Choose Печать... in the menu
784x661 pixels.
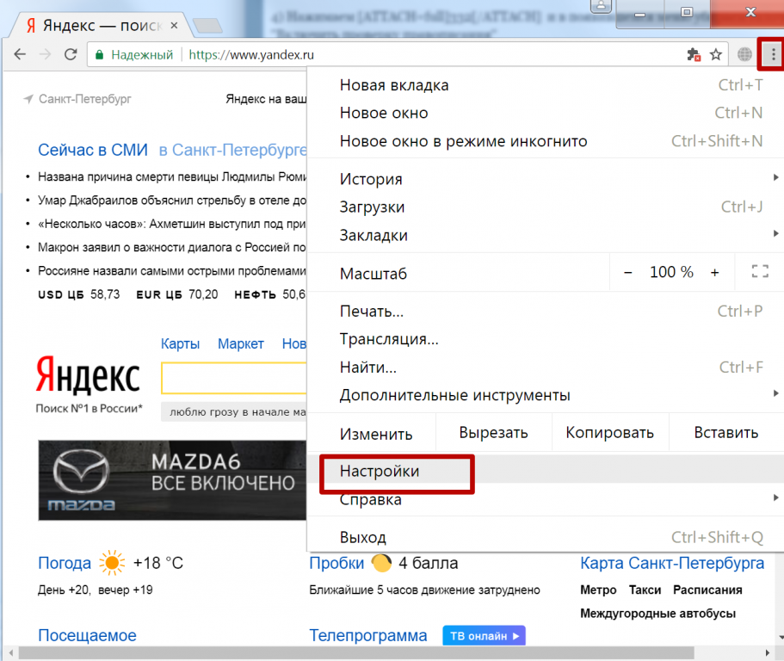click(x=547, y=311)
